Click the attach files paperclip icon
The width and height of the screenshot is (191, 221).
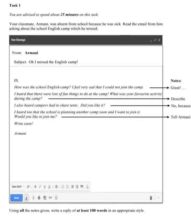pyautogui.click(x=33, y=198)
